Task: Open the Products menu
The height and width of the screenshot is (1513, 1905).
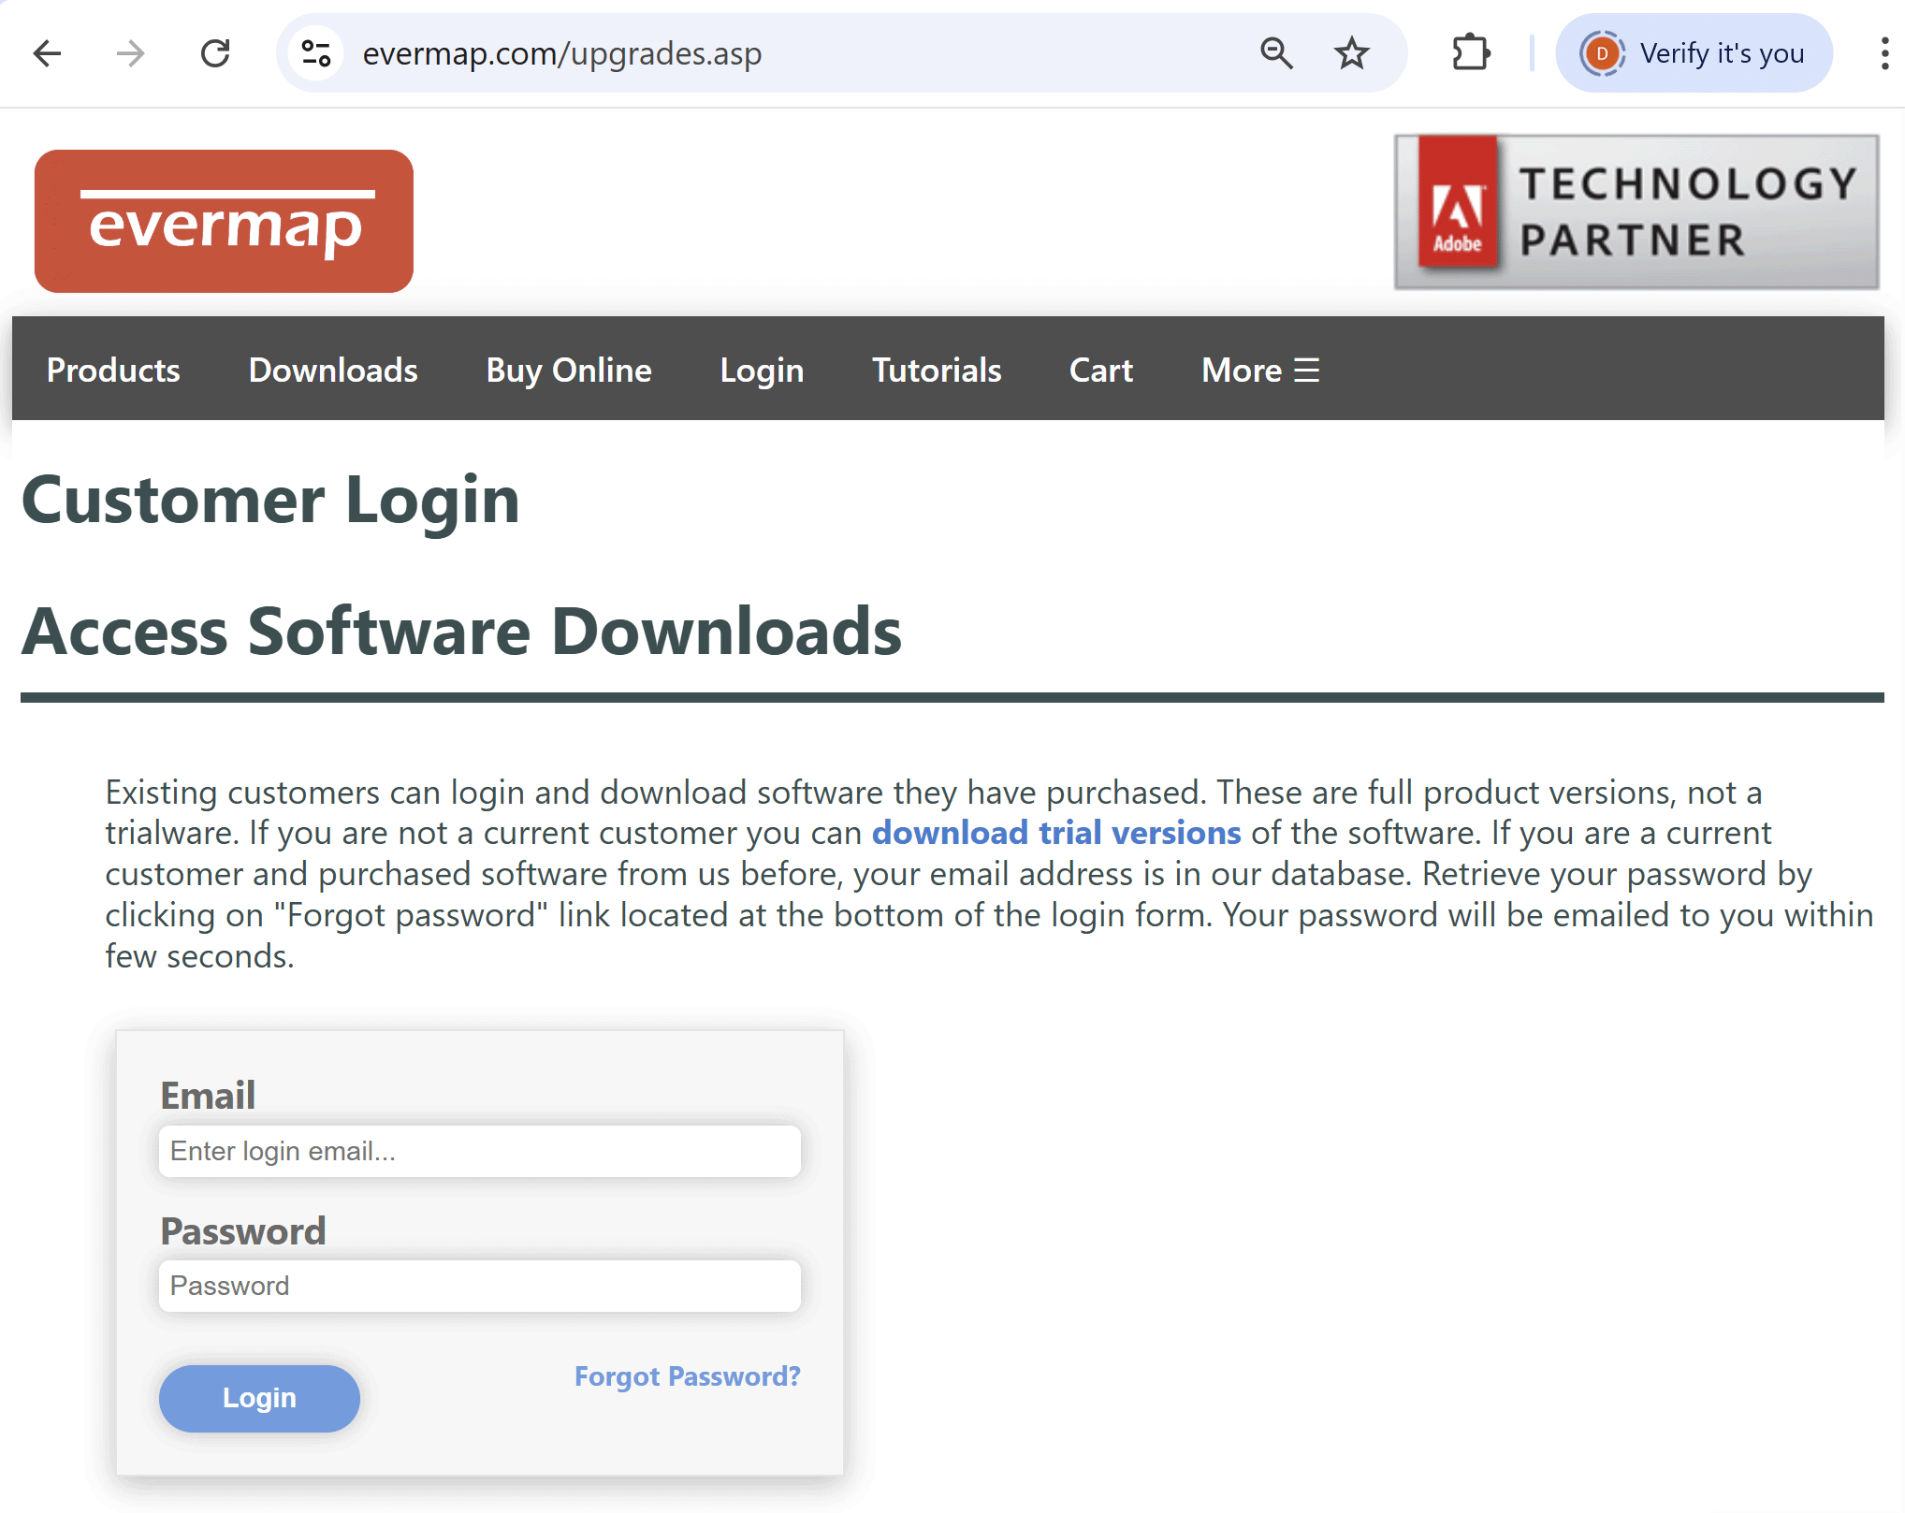Action: click(x=113, y=370)
